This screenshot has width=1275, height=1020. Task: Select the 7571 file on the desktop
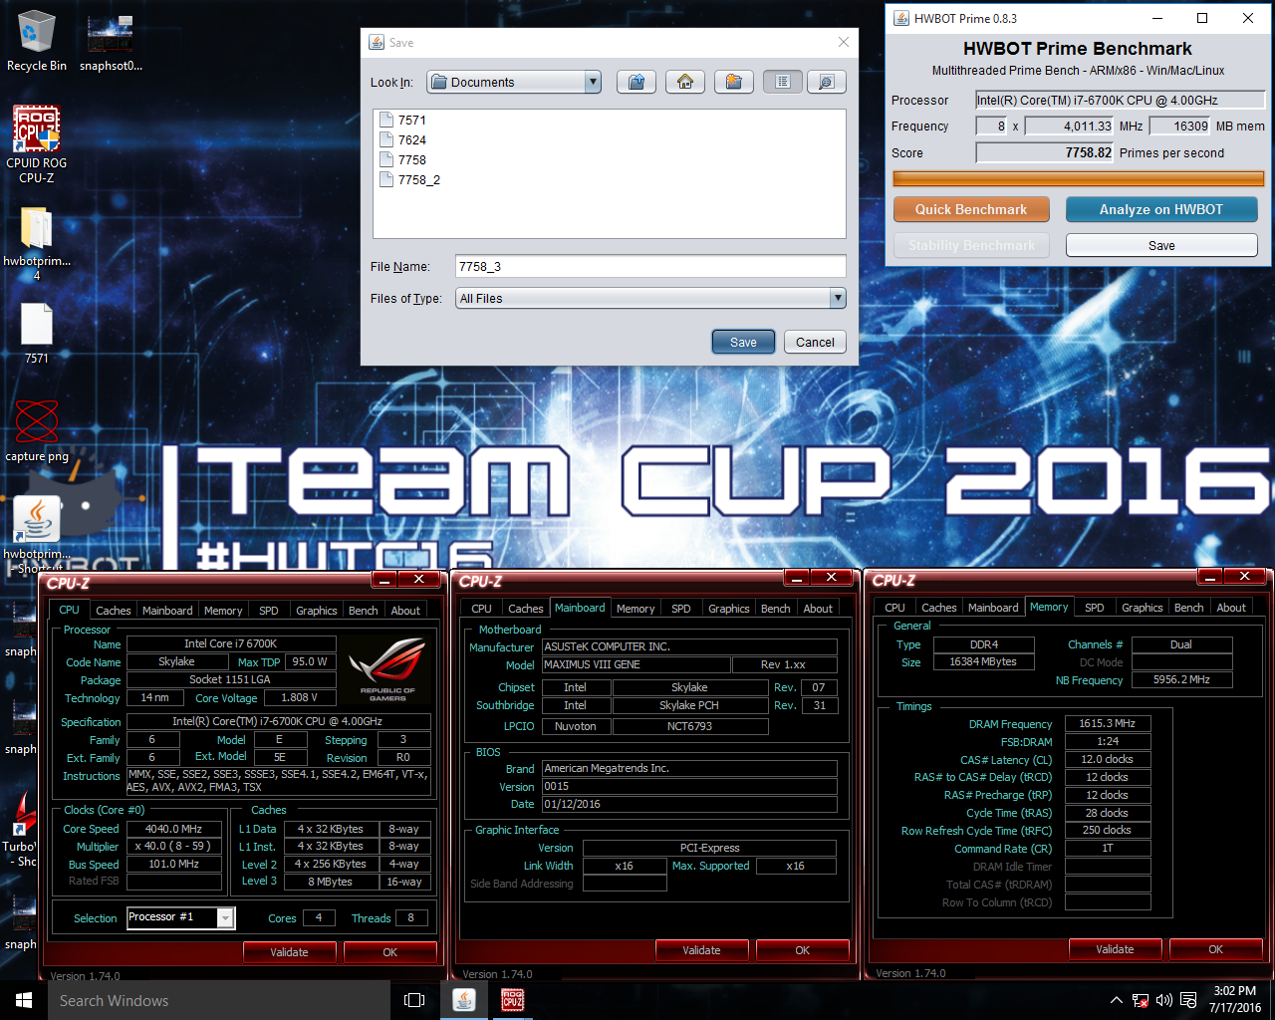click(x=37, y=333)
